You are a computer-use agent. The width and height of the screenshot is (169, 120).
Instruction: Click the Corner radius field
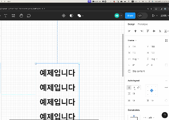coord(154,65)
